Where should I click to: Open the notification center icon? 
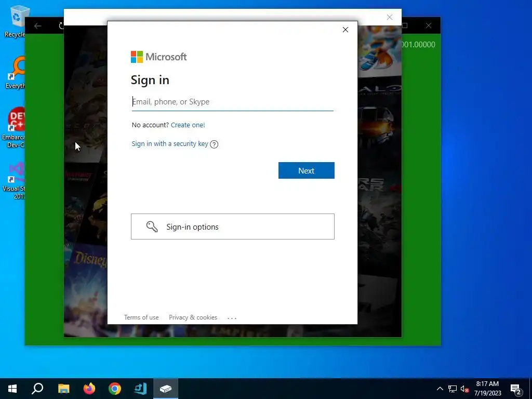(x=516, y=389)
